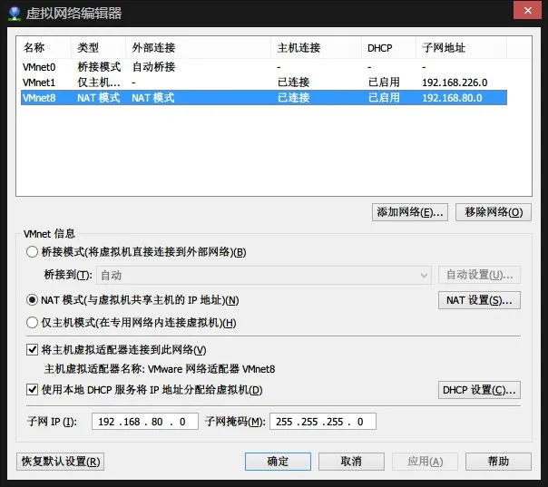Click the 应用(A) button
This screenshot has height=487, width=548.
tap(425, 462)
